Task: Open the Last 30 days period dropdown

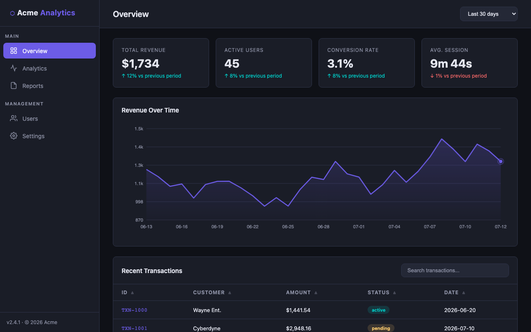Action: tap(489, 14)
